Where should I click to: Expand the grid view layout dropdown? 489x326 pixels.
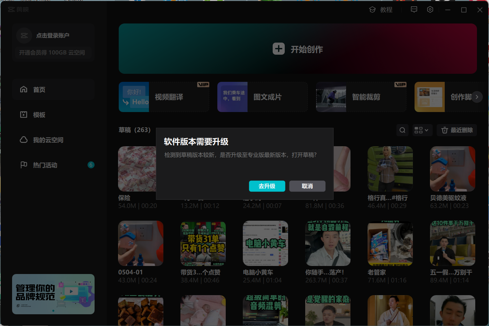pos(421,130)
